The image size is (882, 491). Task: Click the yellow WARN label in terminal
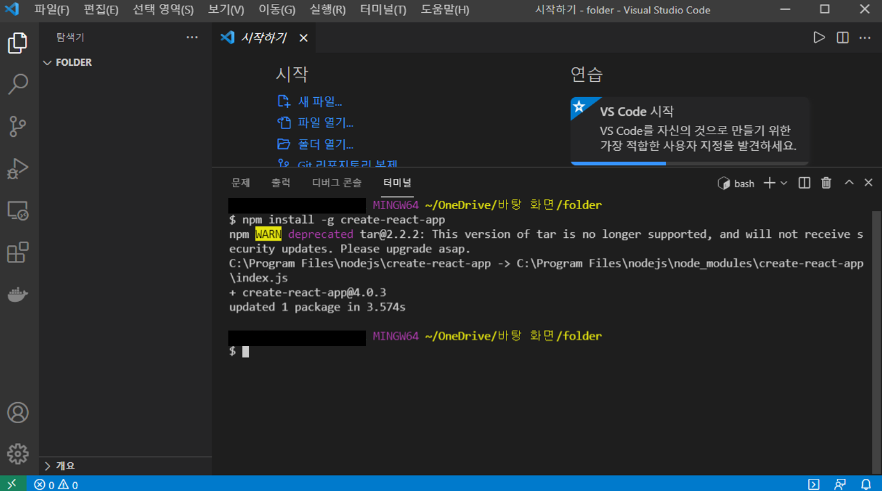[x=268, y=234]
